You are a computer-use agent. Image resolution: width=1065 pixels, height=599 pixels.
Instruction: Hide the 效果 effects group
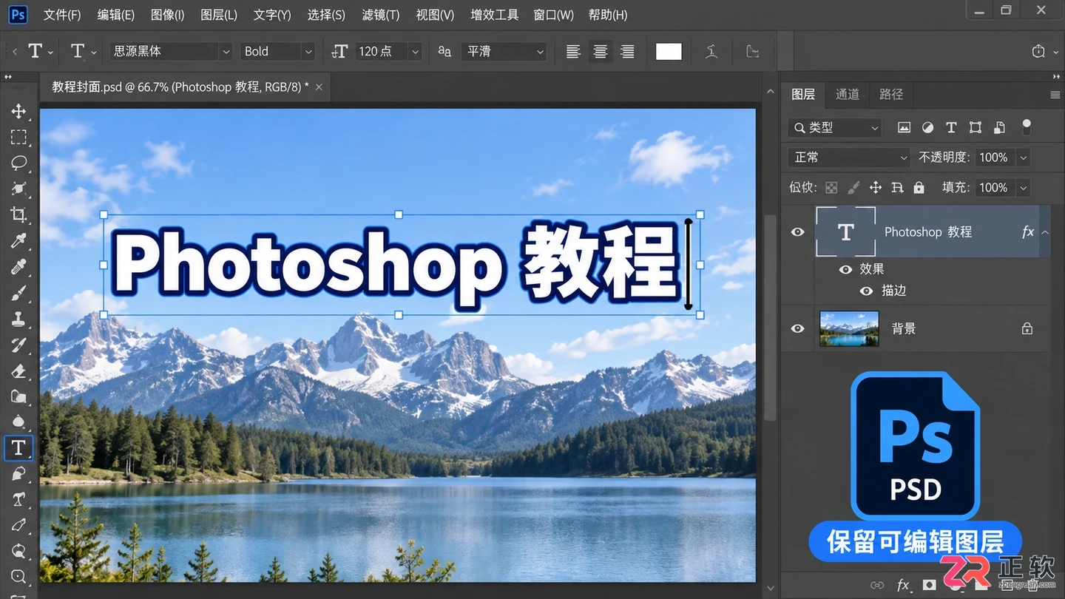[x=845, y=269]
